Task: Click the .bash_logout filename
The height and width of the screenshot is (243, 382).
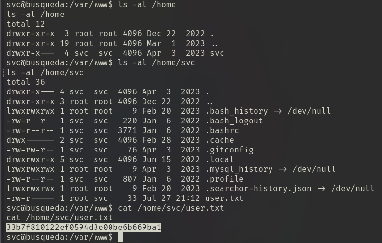Action: [x=234, y=121]
